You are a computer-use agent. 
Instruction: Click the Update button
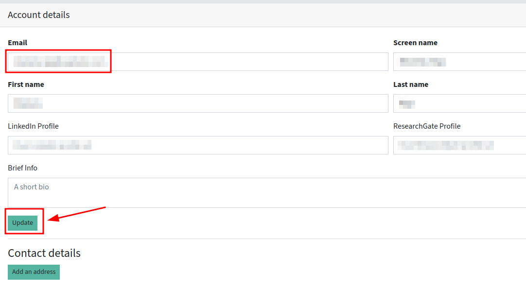point(22,223)
